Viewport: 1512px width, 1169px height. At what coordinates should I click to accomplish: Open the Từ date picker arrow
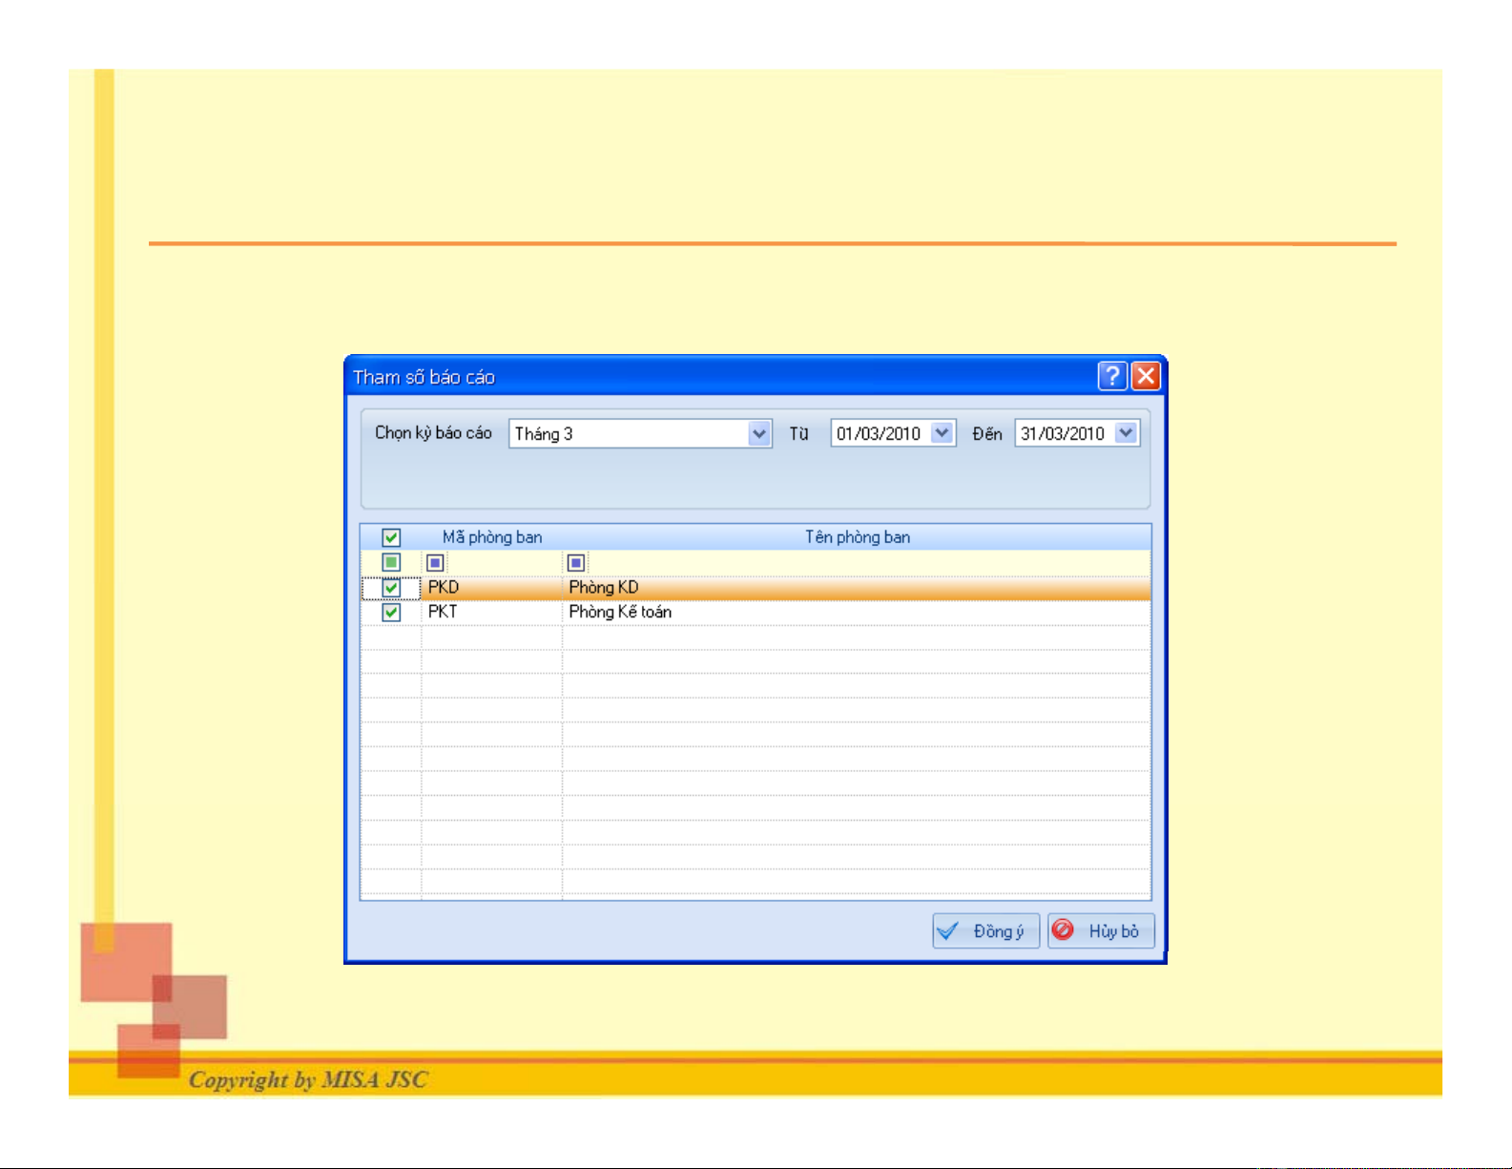pyautogui.click(x=942, y=434)
